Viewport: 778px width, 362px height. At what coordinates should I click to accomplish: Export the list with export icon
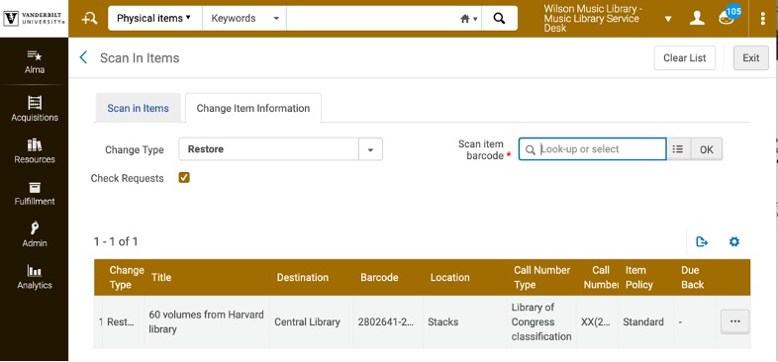click(x=702, y=242)
